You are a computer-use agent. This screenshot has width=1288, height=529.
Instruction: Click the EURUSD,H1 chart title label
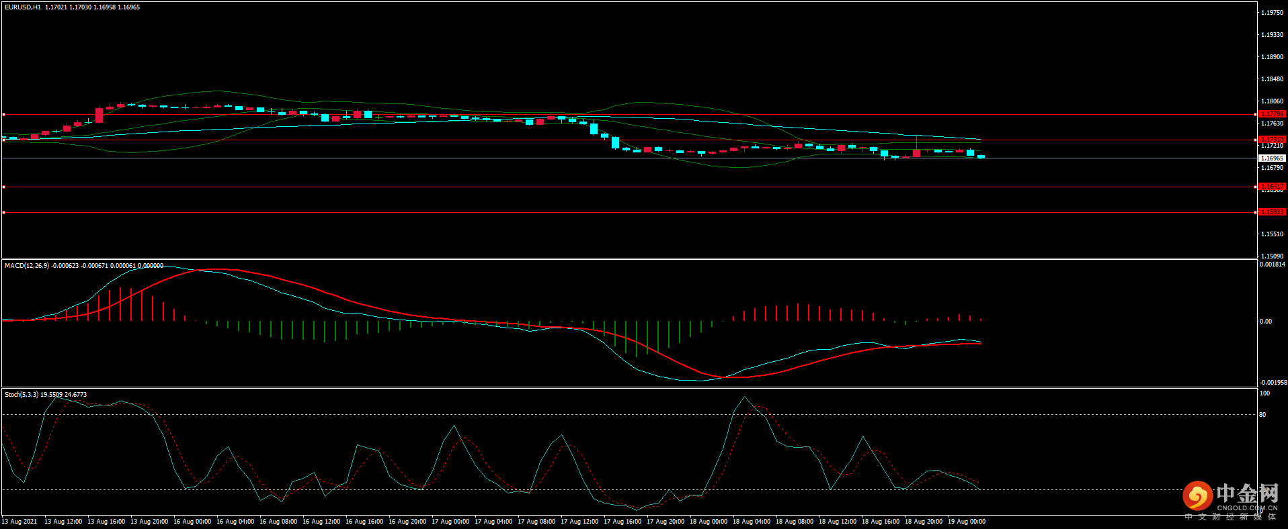pyautogui.click(x=23, y=7)
